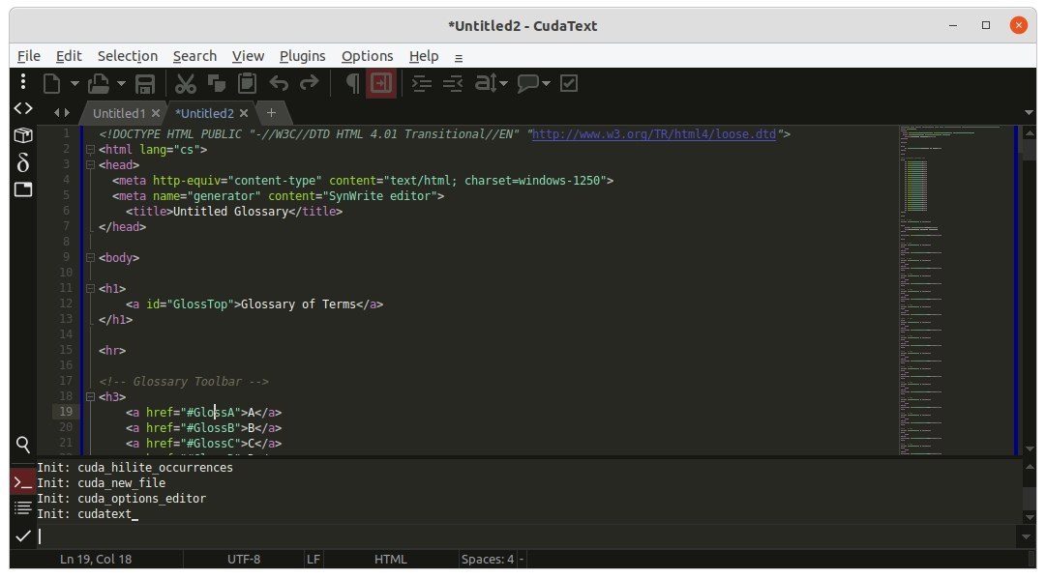
Task: Open the toolbar three-dot options menu
Action: [23, 81]
